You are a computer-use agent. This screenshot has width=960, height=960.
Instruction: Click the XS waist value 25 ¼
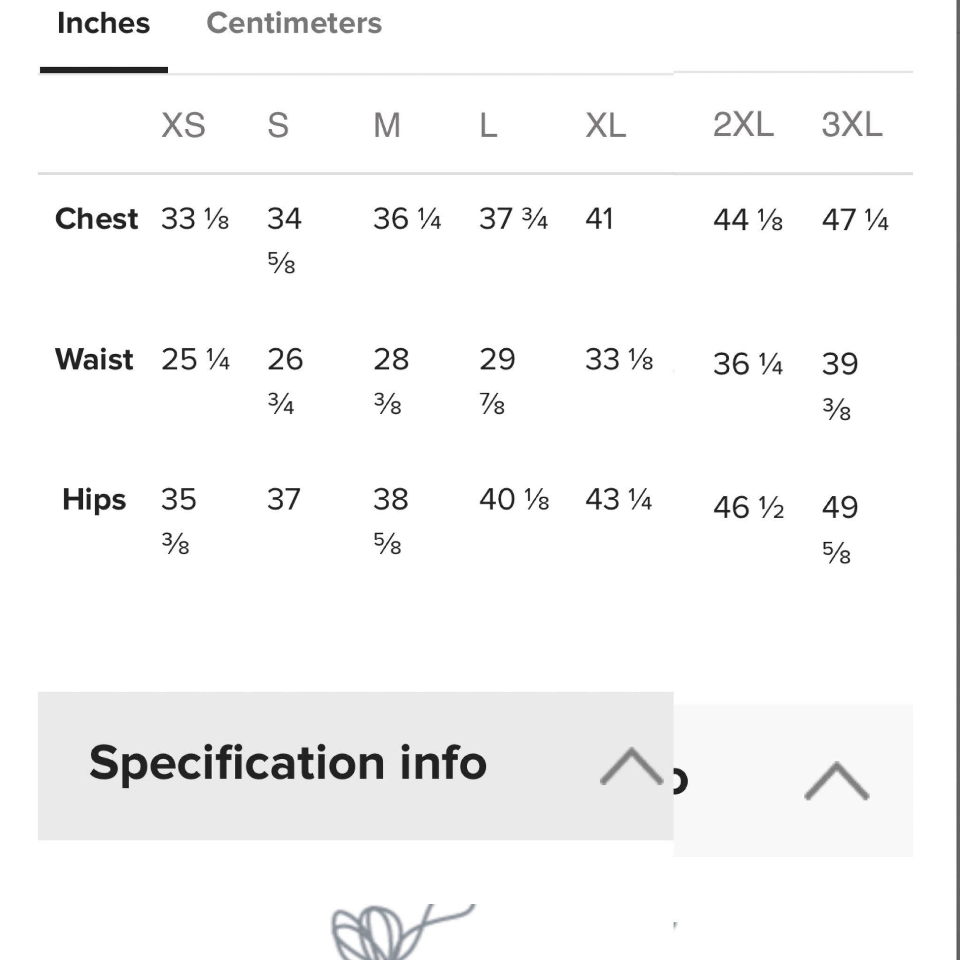(x=195, y=360)
